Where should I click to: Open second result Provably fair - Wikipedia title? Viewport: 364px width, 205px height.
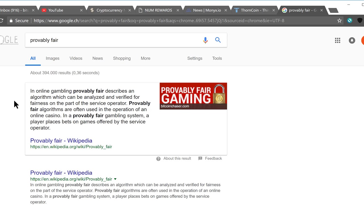pyautogui.click(x=61, y=173)
